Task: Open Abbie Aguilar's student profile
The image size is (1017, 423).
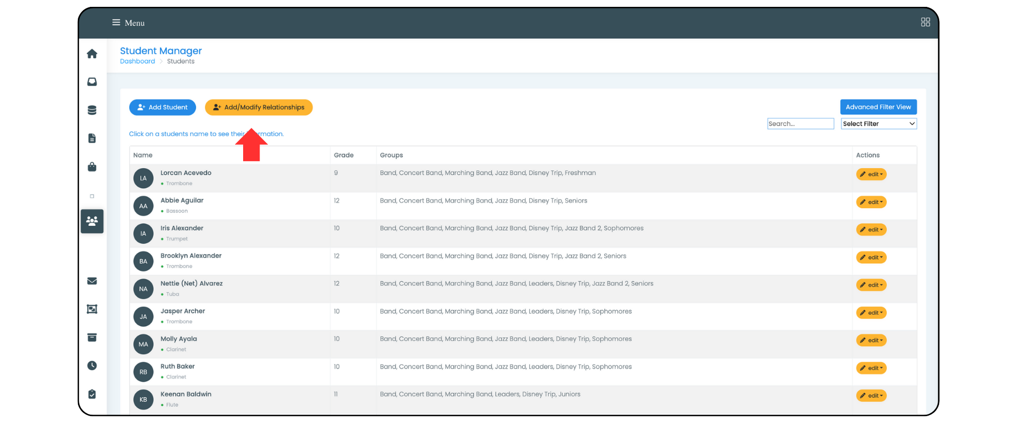Action: pos(182,200)
